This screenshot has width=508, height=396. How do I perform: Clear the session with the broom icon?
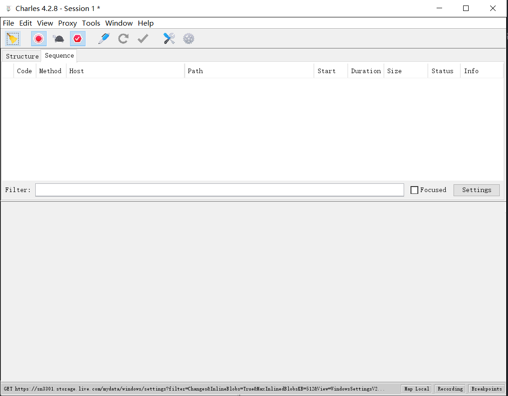pyautogui.click(x=13, y=39)
